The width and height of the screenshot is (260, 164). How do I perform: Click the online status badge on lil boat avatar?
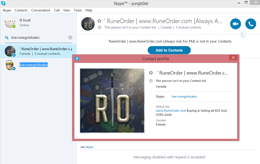(x=14, y=26)
